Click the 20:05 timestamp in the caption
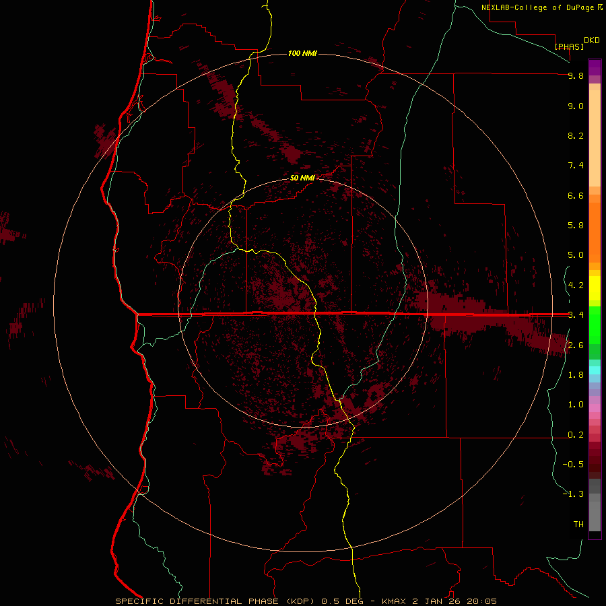Viewport: 606px width, 606px height. tap(481, 601)
